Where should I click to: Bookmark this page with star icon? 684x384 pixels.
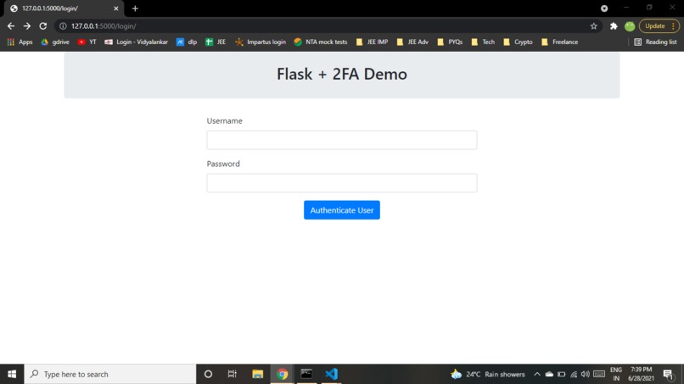tap(594, 26)
